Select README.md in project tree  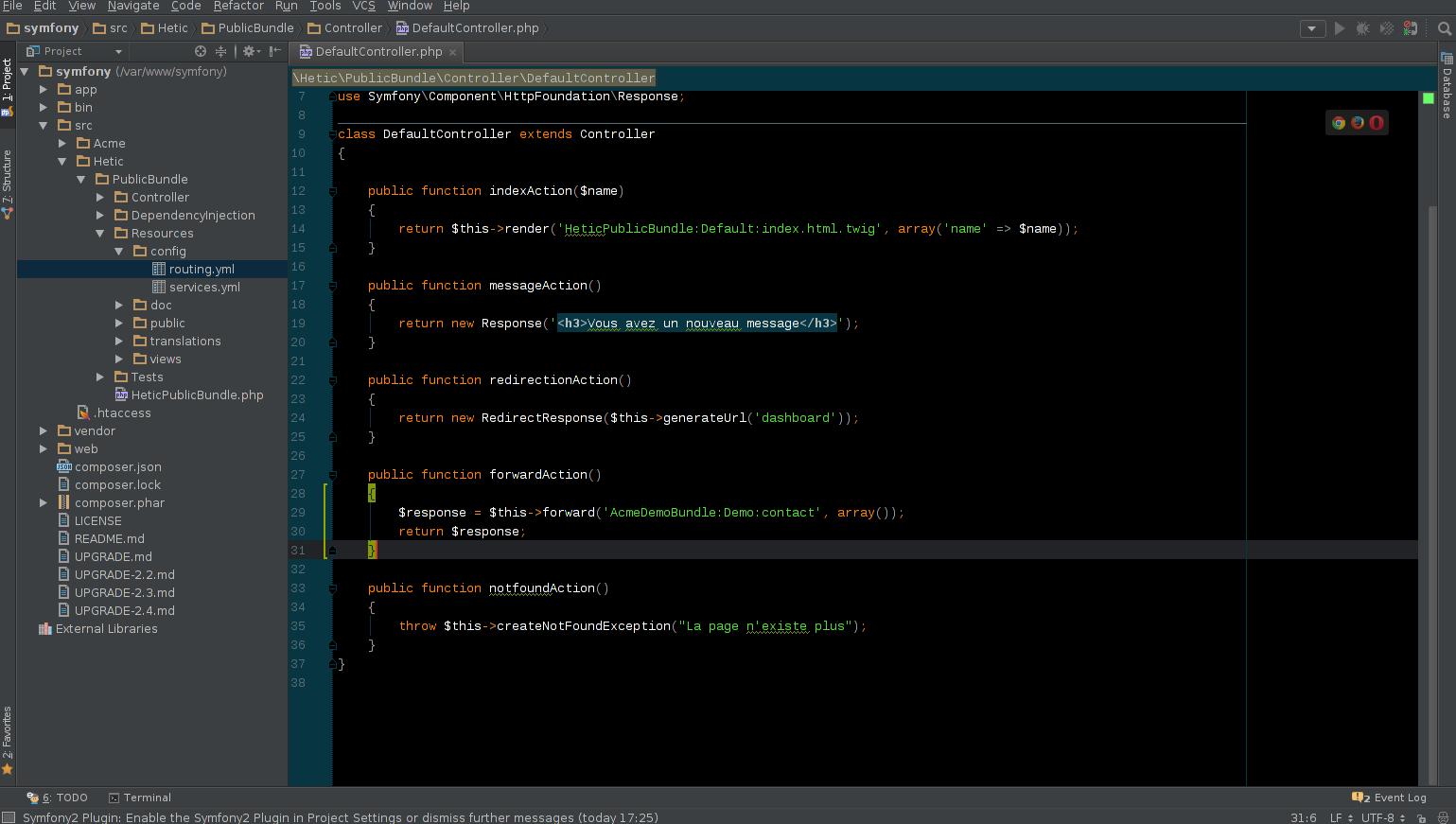pos(101,539)
